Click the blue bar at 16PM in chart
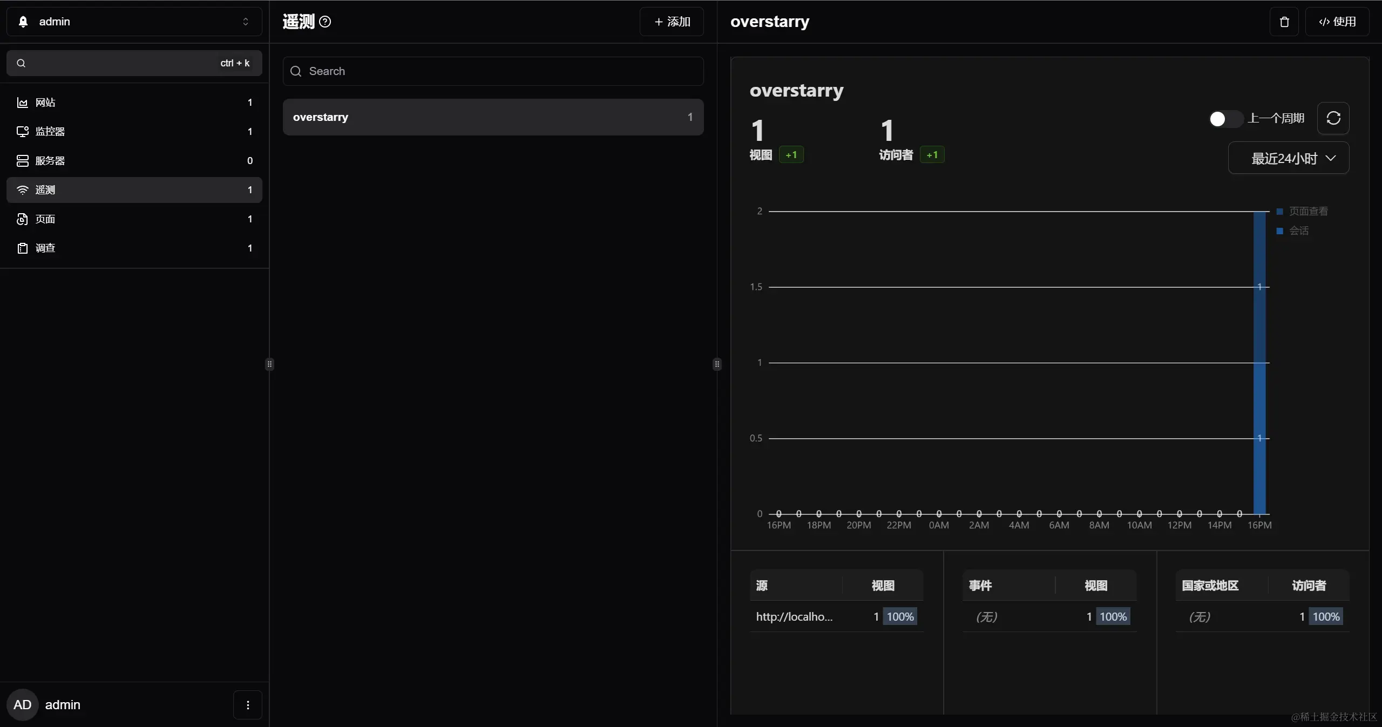 click(1259, 378)
